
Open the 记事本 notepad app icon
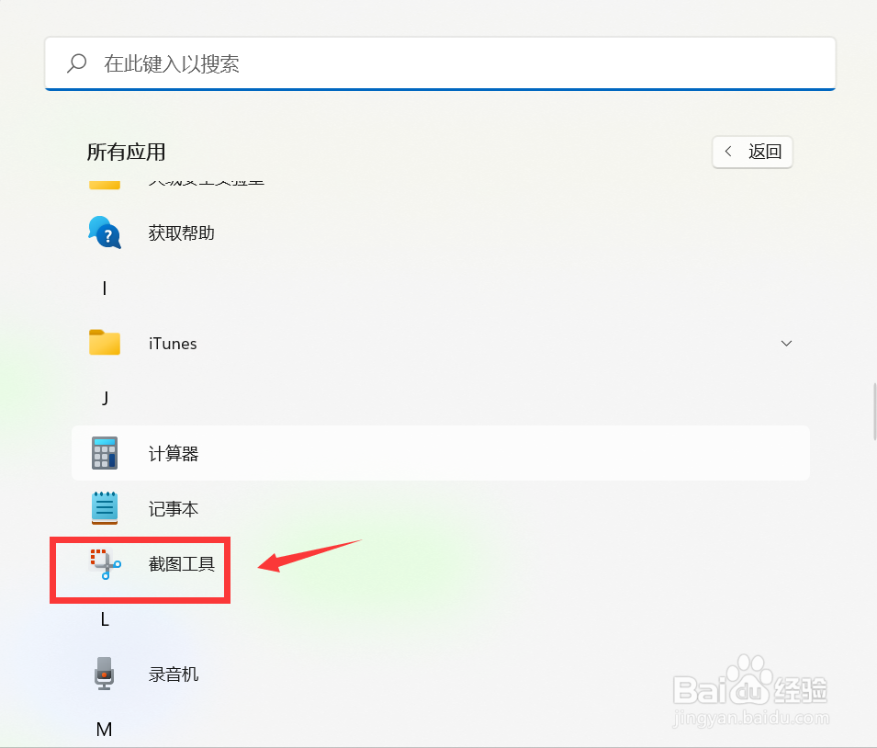[x=104, y=508]
